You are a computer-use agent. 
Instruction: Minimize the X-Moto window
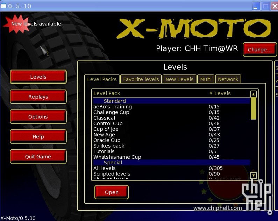256,6
